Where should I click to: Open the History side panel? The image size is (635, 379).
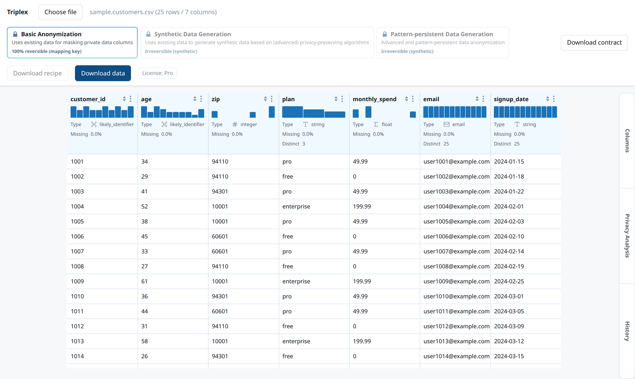[627, 331]
